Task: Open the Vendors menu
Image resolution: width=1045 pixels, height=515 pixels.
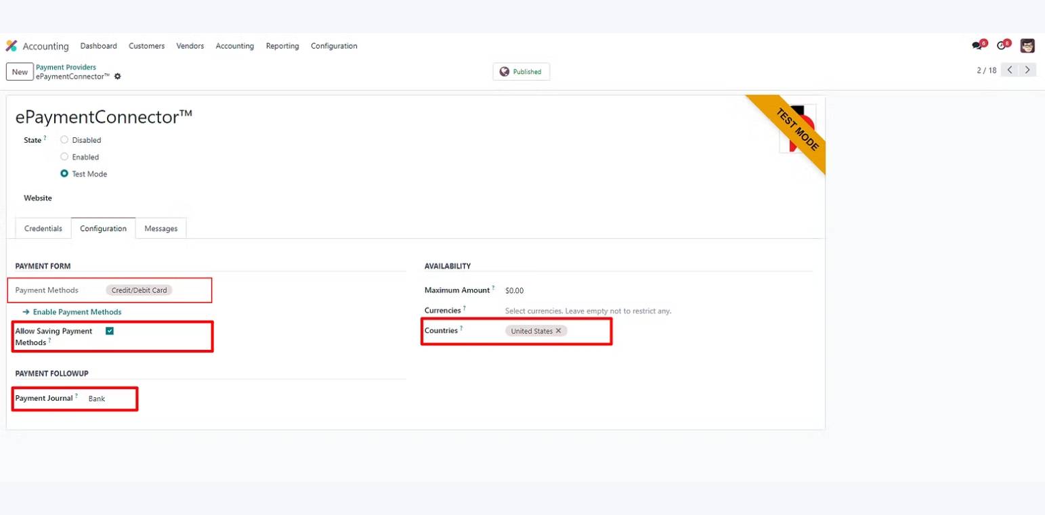Action: pyautogui.click(x=190, y=46)
